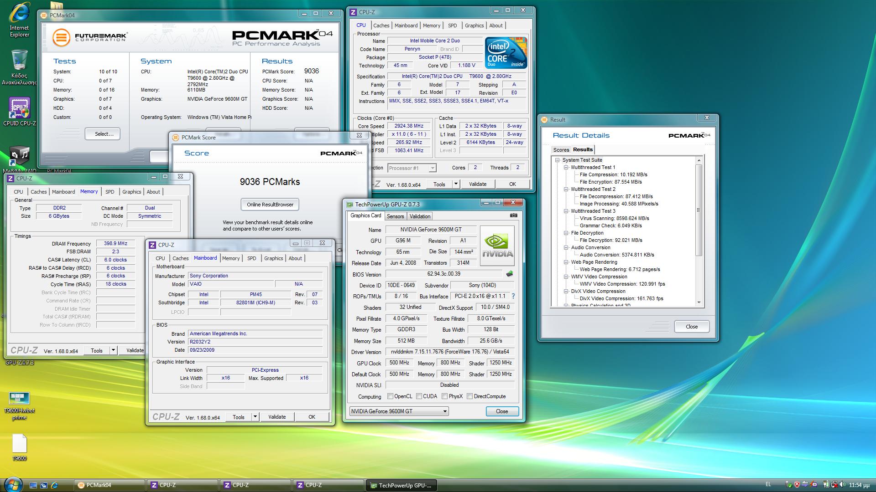The height and width of the screenshot is (492, 876).
Task: Click Switch between windows quick launch icon
Action: click(x=44, y=485)
